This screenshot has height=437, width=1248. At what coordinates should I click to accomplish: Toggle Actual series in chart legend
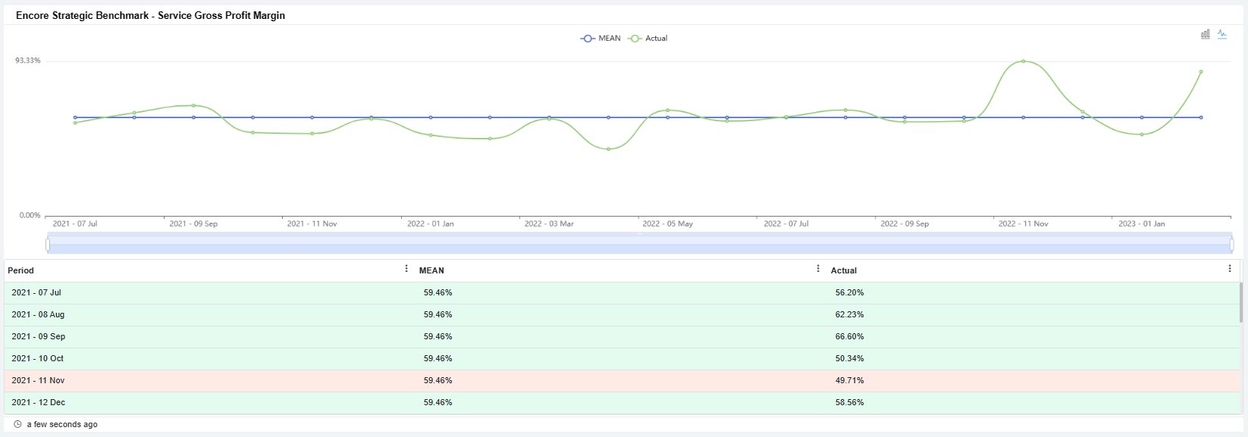tap(648, 39)
